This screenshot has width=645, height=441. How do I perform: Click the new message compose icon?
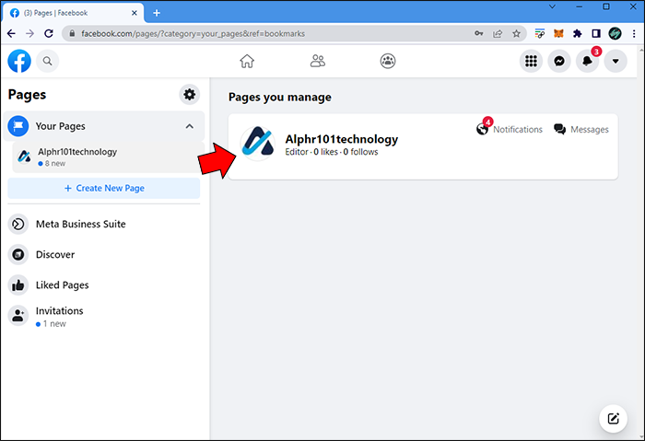613,419
